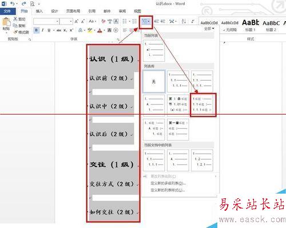Switch to the Mailings tab
The width and height of the screenshot is (286, 228).
point(107,11)
